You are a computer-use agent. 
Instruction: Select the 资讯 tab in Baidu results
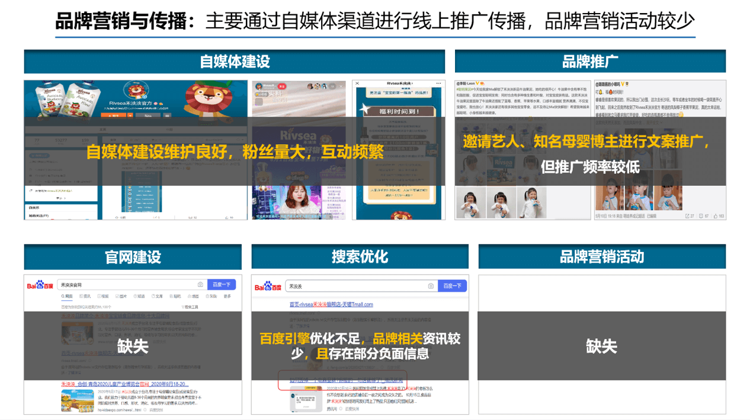click(x=85, y=296)
